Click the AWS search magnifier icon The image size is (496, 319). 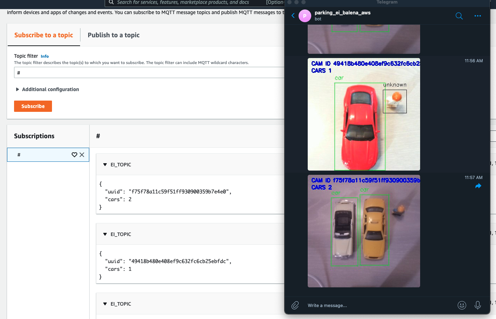coord(111,2)
